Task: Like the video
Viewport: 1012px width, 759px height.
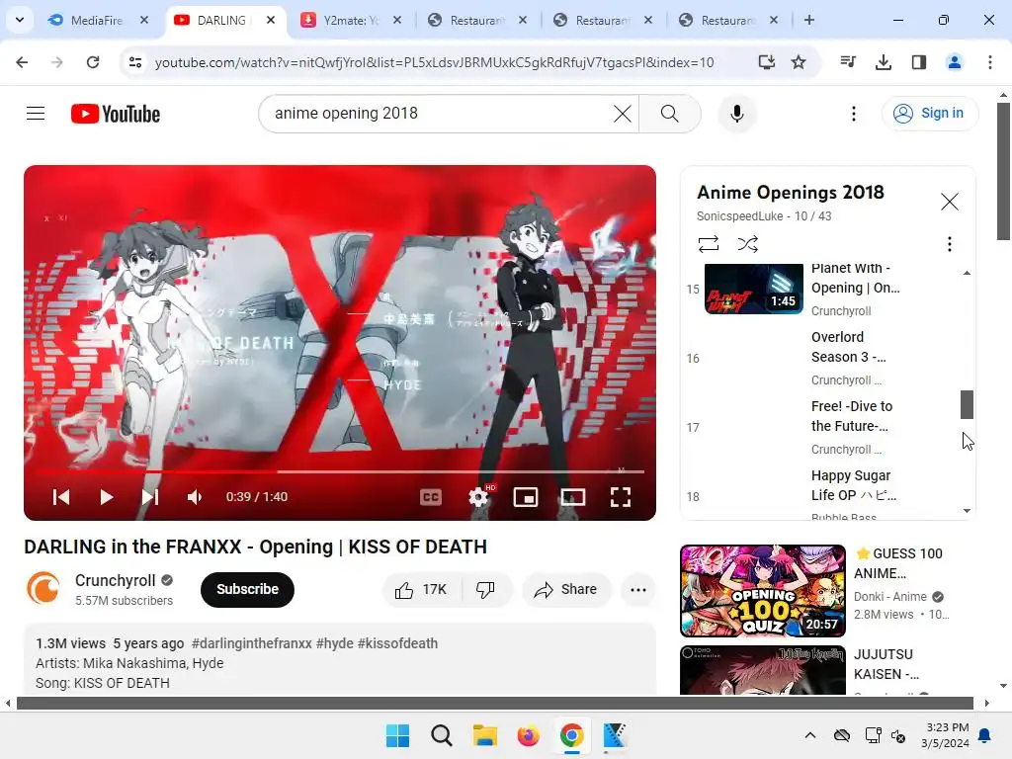Action: pyautogui.click(x=421, y=589)
